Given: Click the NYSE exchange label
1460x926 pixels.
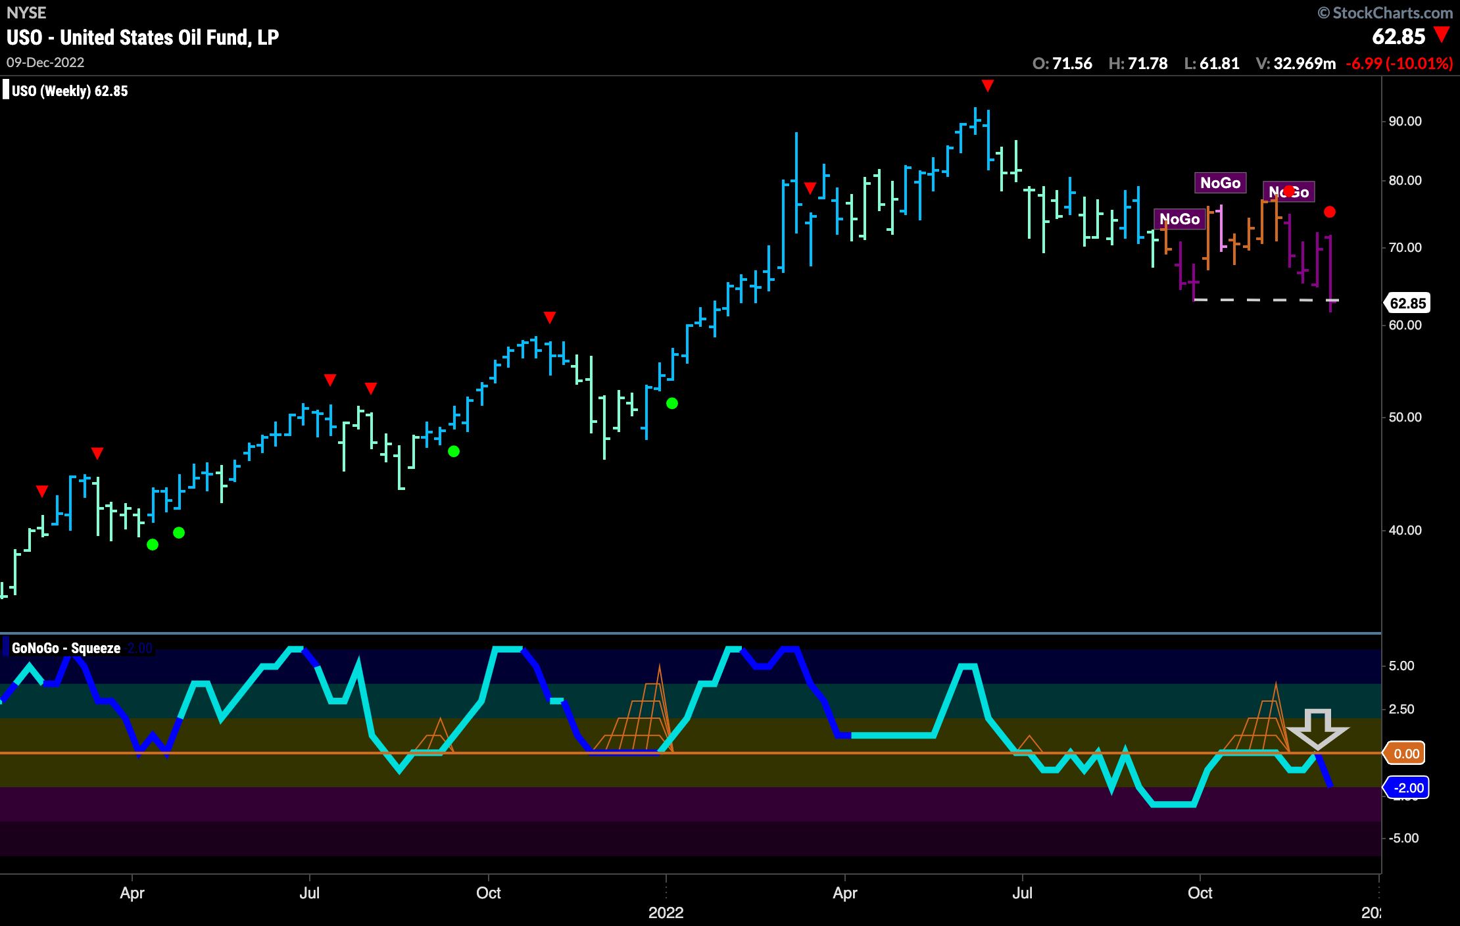Looking at the screenshot, I should 26,12.
